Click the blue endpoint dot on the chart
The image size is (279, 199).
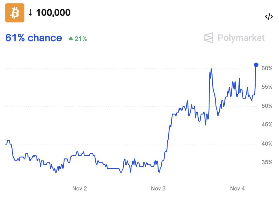(x=256, y=65)
